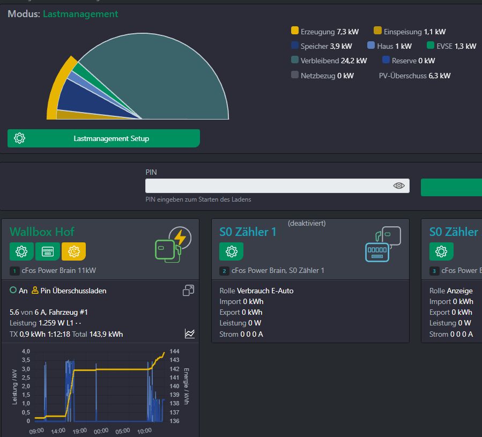Open S0 Zähler 1 settings gear
This screenshot has width=482, height=437.
tap(232, 251)
